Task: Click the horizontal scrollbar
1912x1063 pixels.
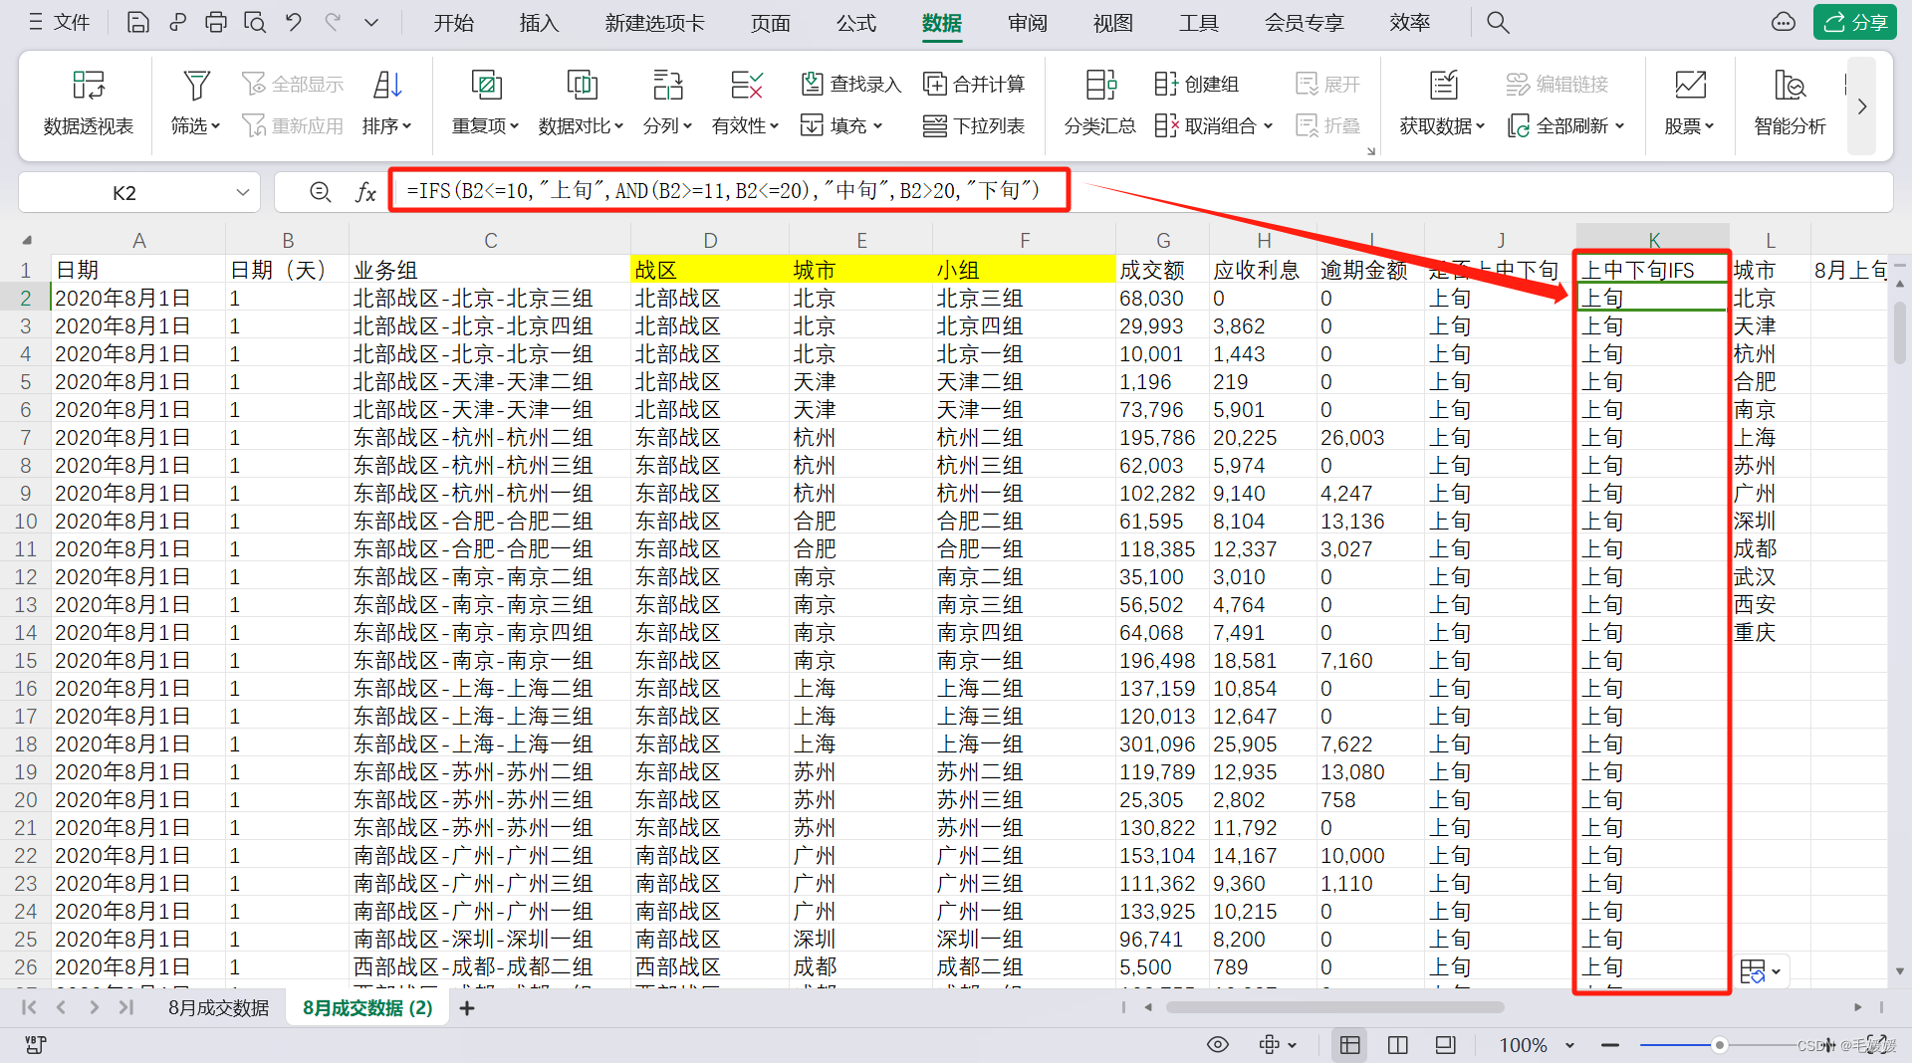Action: click(1334, 1007)
